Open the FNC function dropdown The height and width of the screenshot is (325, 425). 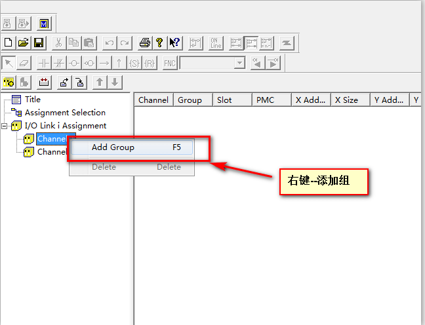pyautogui.click(x=239, y=63)
